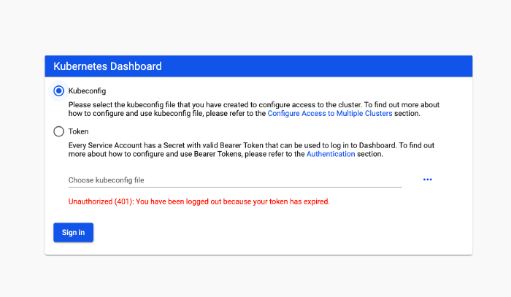Click the three-dots file browse icon
This screenshot has width=511, height=297.
(428, 180)
